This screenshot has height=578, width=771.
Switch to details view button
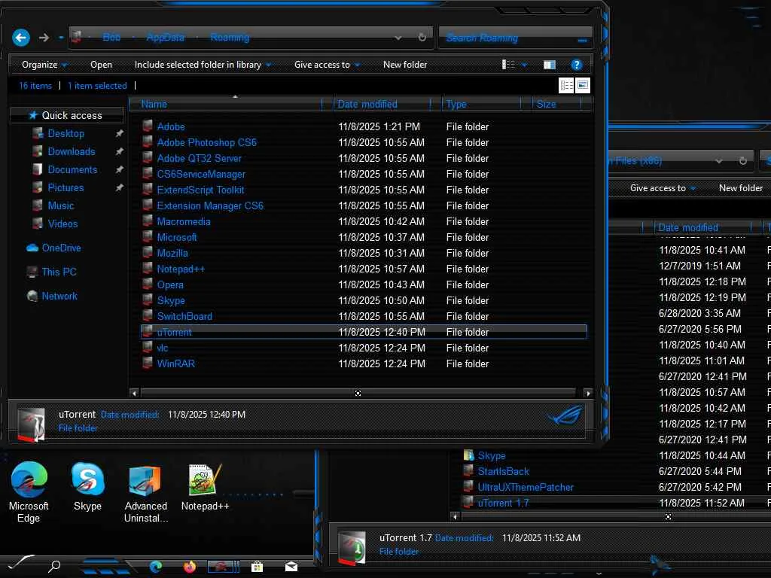point(566,86)
